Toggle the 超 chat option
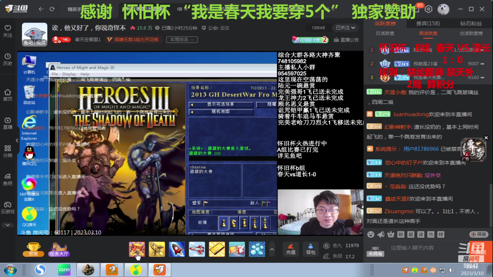Screen dimensions: 493x277 (411, 234)
